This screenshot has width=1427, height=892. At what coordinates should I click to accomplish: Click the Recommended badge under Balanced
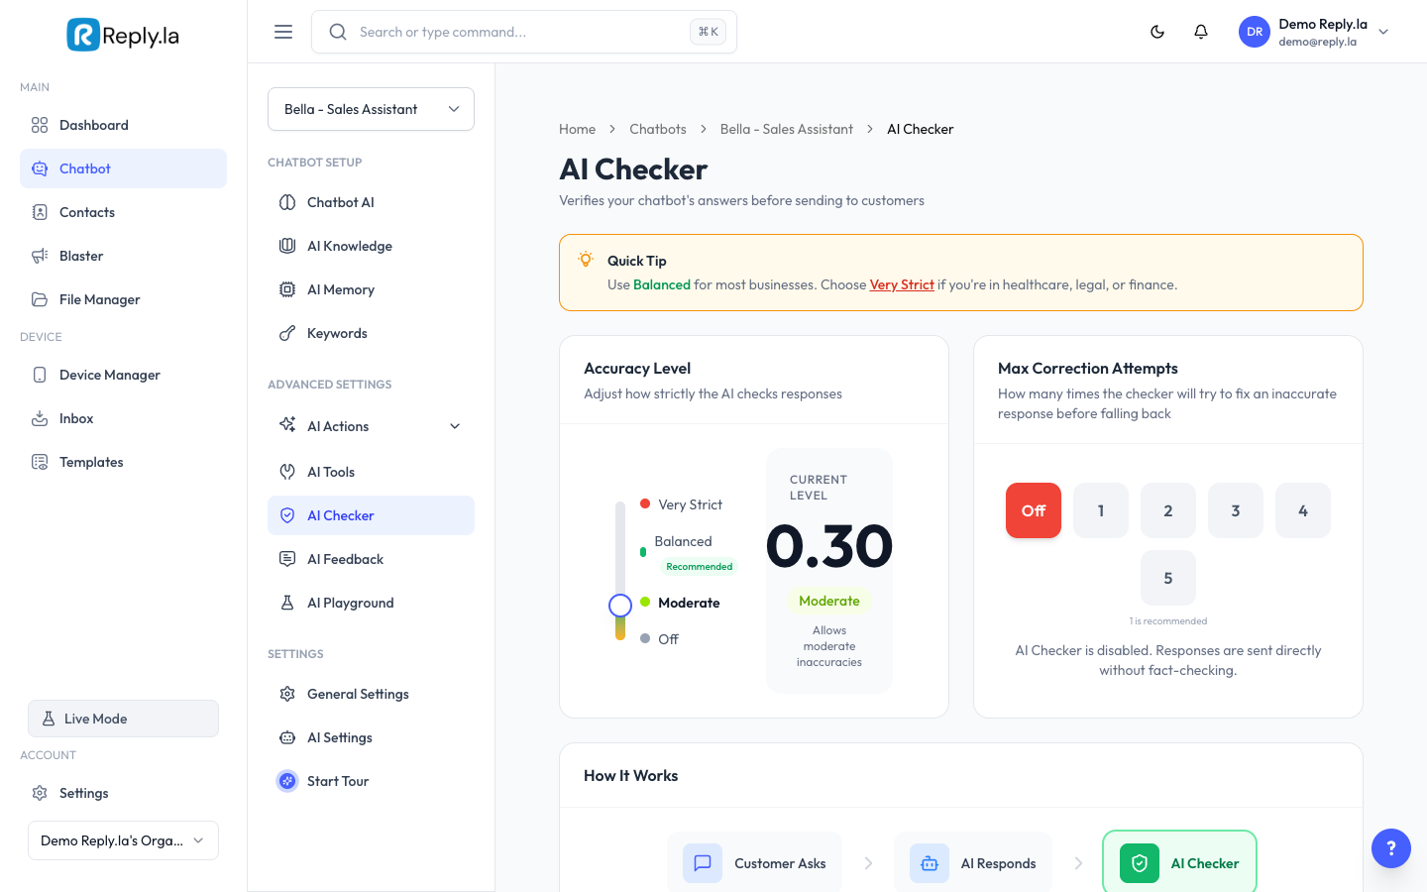700,567
